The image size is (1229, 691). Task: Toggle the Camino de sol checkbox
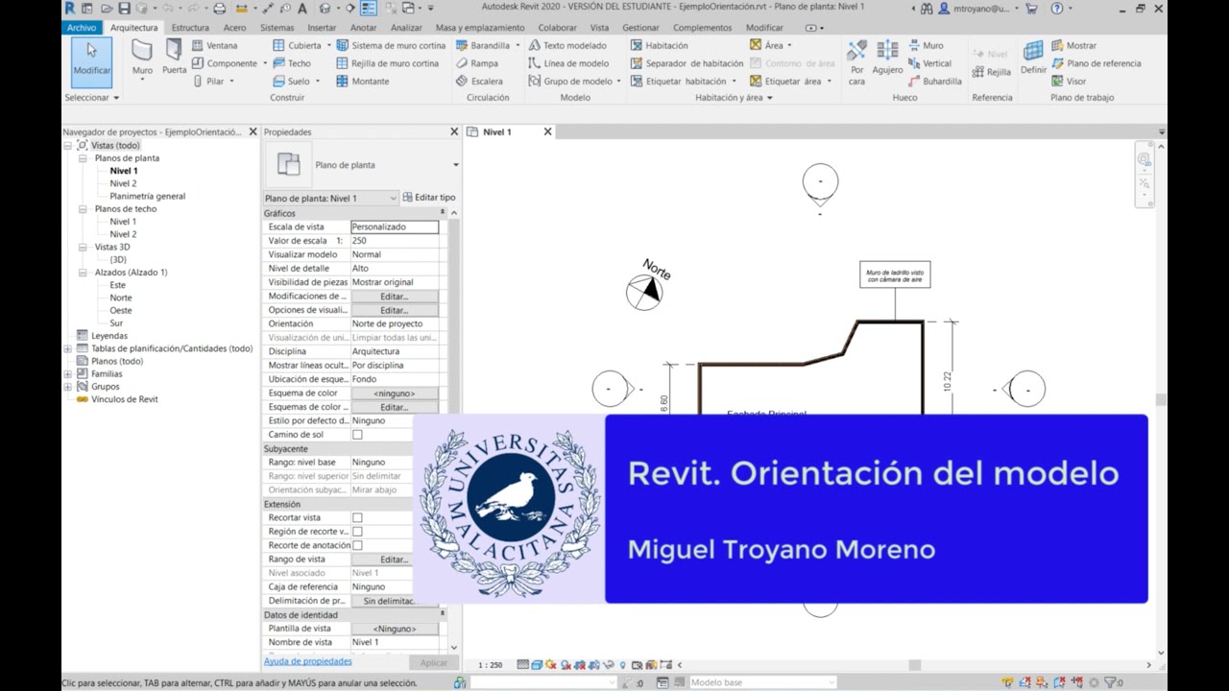pos(357,435)
